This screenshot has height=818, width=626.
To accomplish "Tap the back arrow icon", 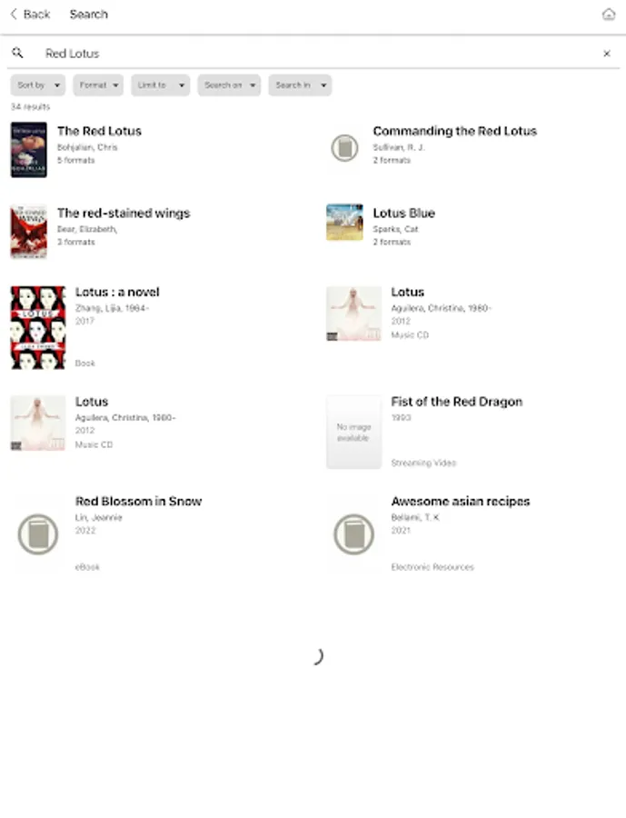I will pyautogui.click(x=14, y=15).
